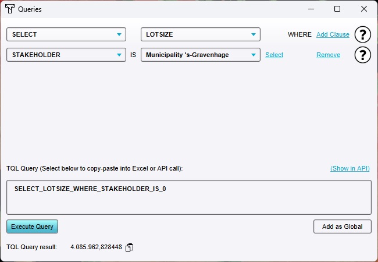Viewport: 378px width, 262px height.
Task: Click the Queries funnel icon in title bar
Action: click(9, 9)
